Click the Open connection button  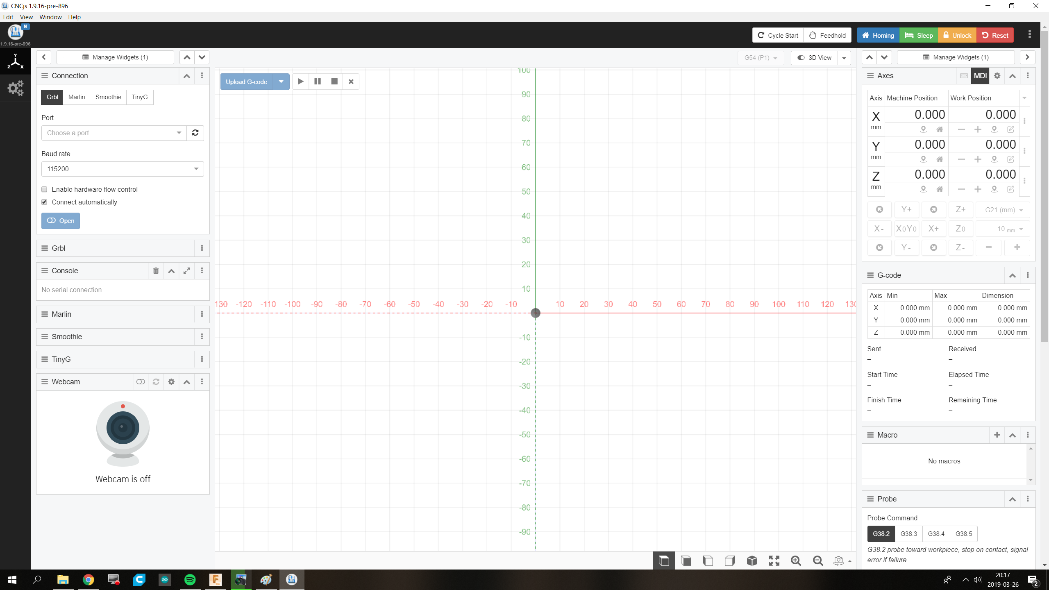pos(61,221)
